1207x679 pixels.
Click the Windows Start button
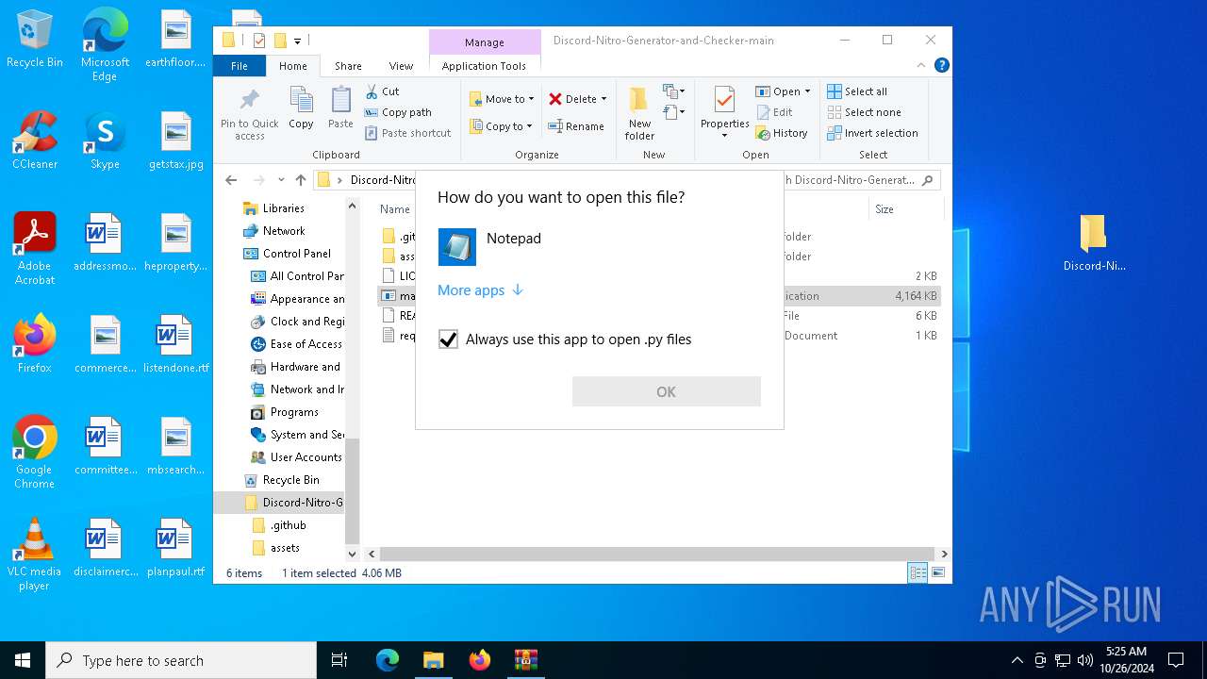point(23,660)
